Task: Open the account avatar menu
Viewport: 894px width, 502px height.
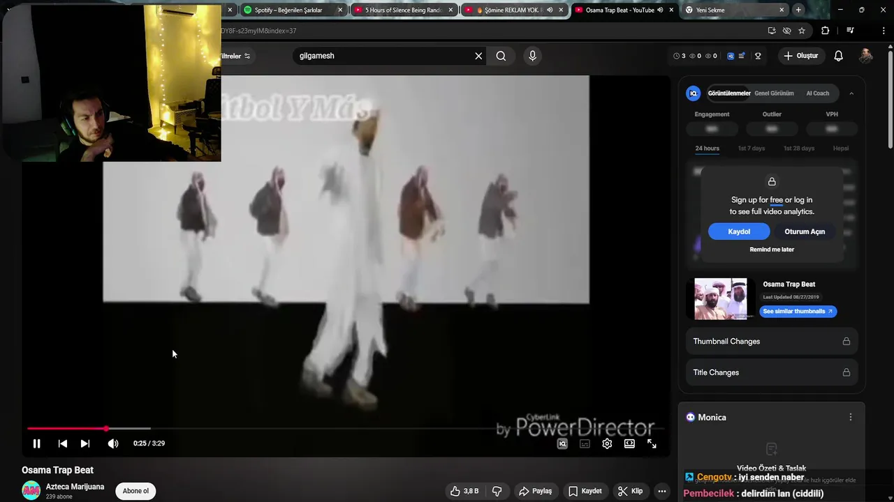Action: [865, 56]
